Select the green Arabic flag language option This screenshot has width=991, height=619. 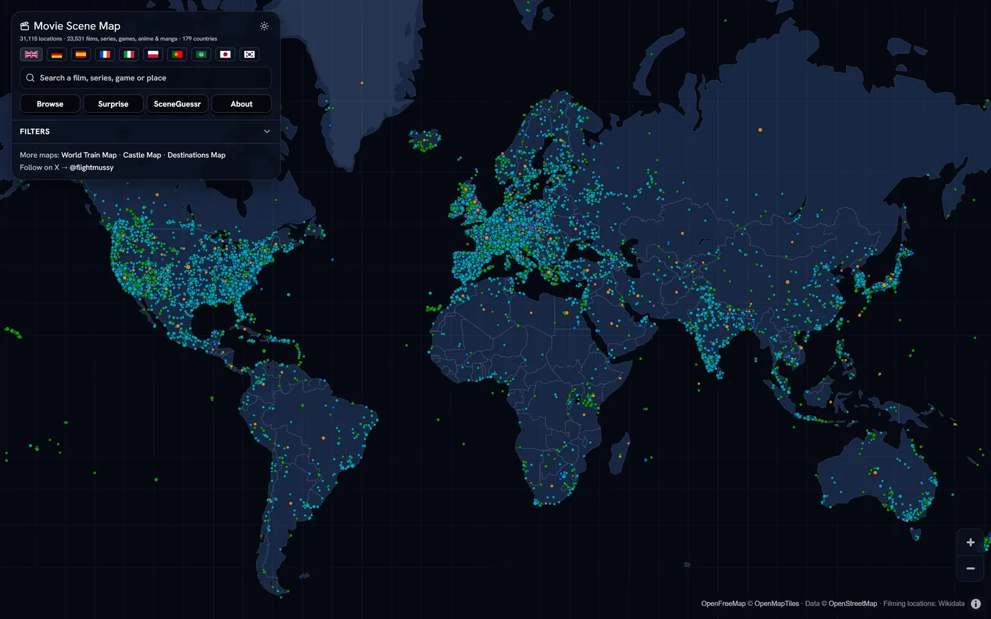click(201, 54)
